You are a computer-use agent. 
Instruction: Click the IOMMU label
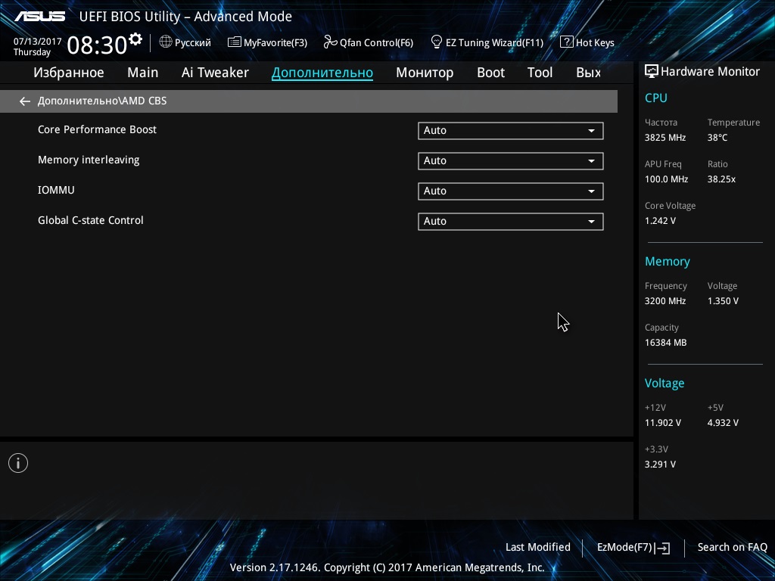tap(56, 190)
